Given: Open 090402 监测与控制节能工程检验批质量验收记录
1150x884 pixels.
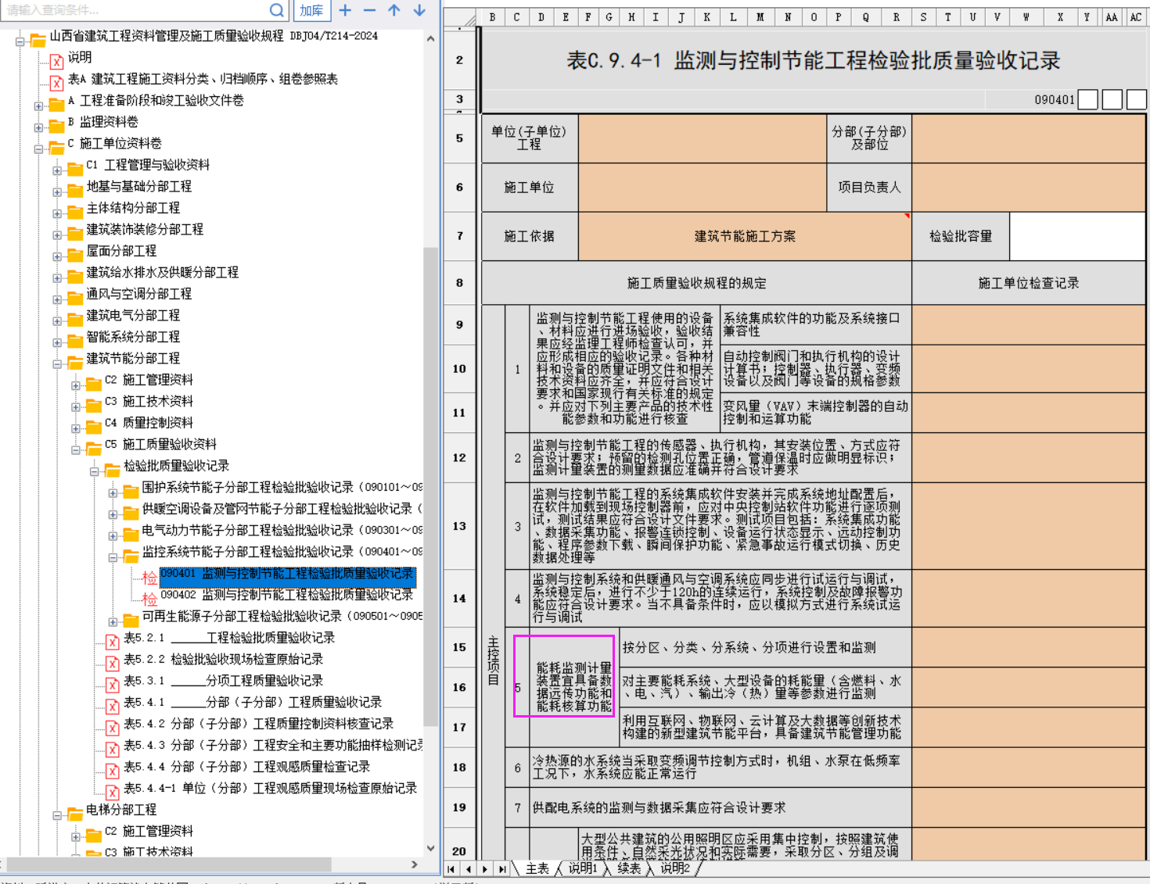Looking at the screenshot, I should coord(286,595).
